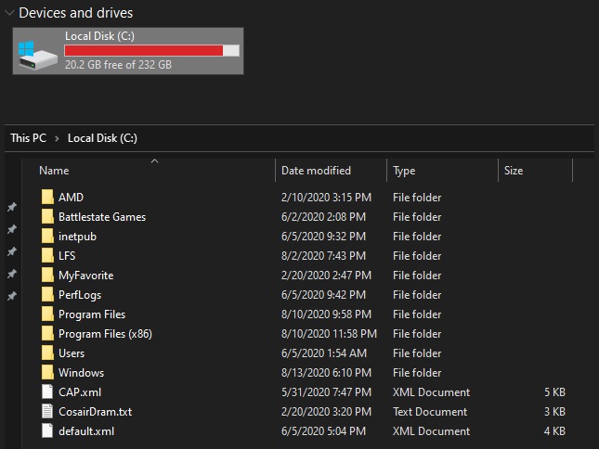Click the C: drive usage bar
Image resolution: width=599 pixels, height=449 pixels.
pos(151,50)
